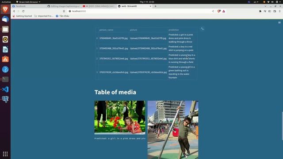Screen dimensions: 283x159
Task: Select the Upload/3767841911_6678052eb6.jpg path cell
Action: click(x=148, y=59)
